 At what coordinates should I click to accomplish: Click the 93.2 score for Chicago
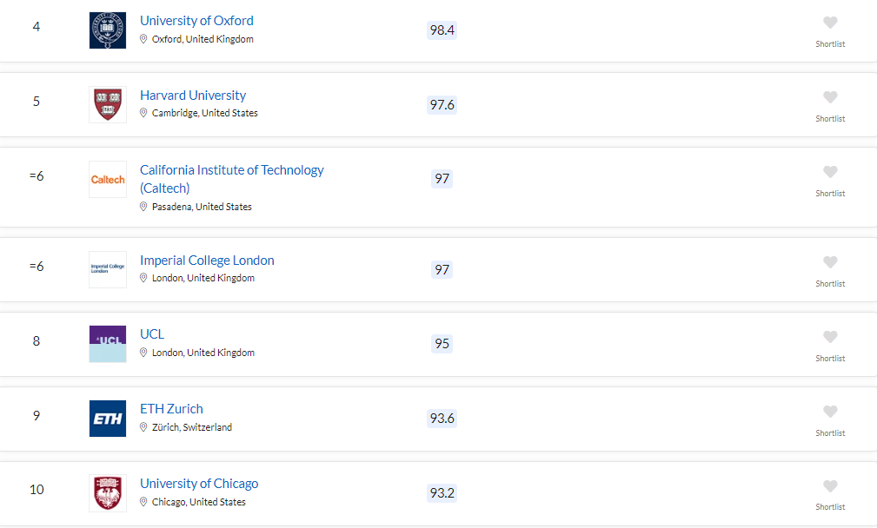pos(442,492)
